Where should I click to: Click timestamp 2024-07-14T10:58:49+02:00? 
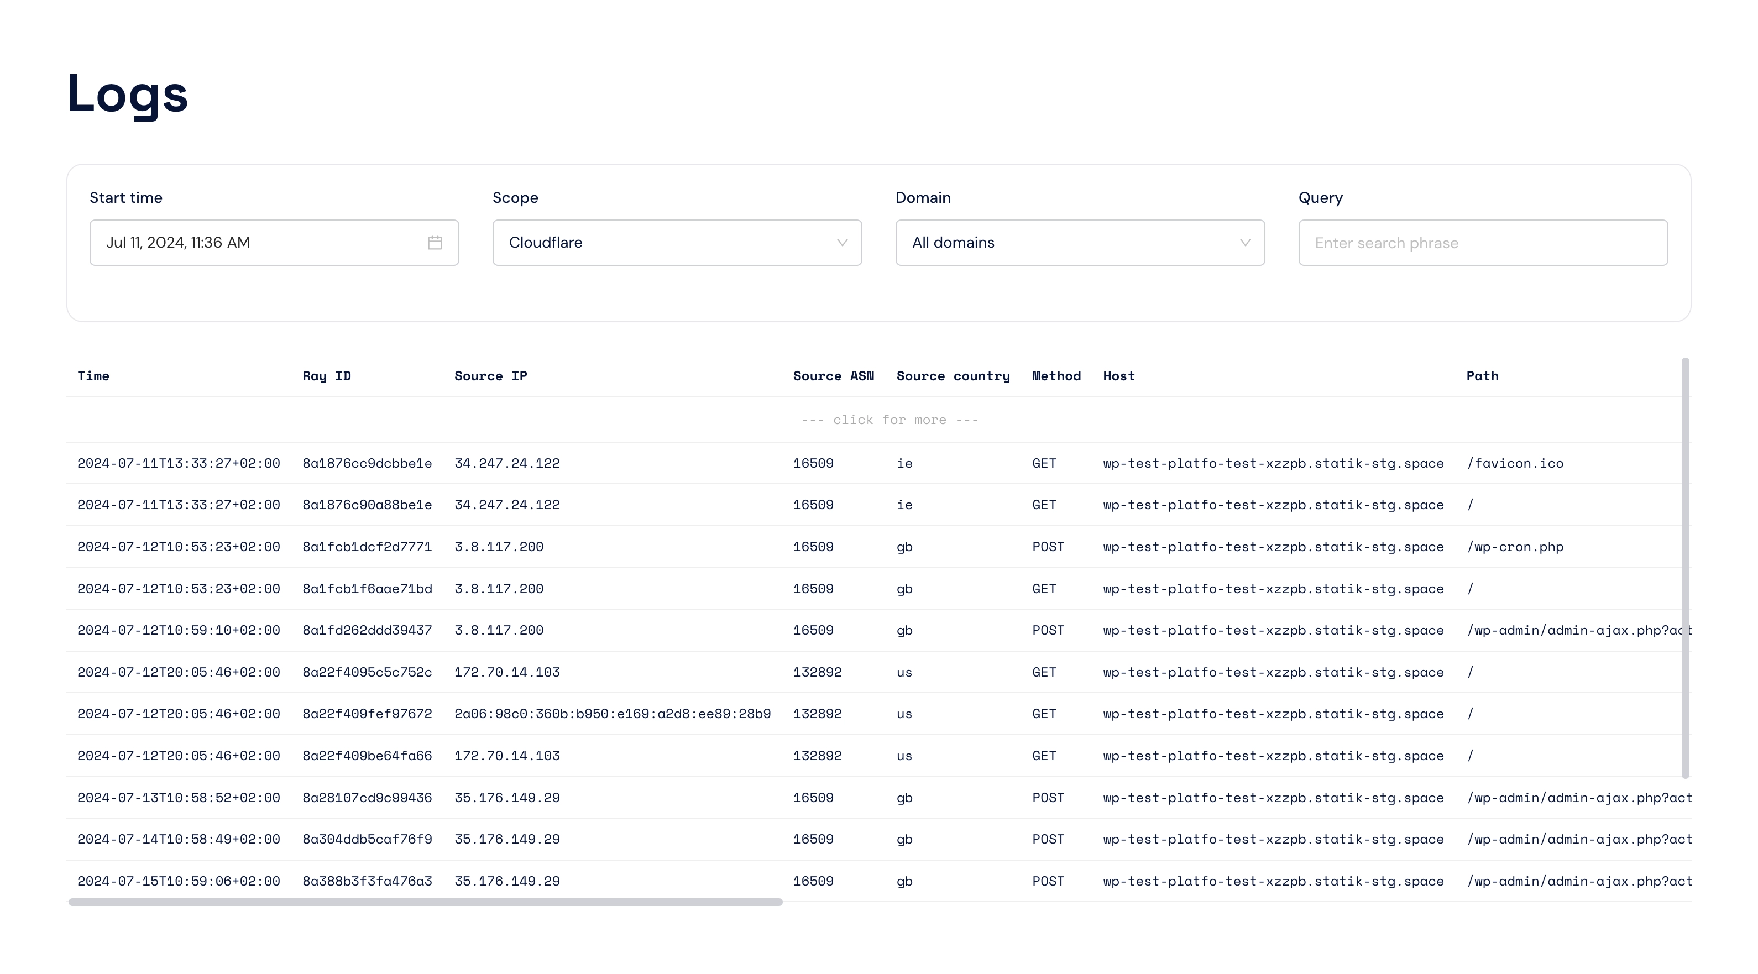179,839
